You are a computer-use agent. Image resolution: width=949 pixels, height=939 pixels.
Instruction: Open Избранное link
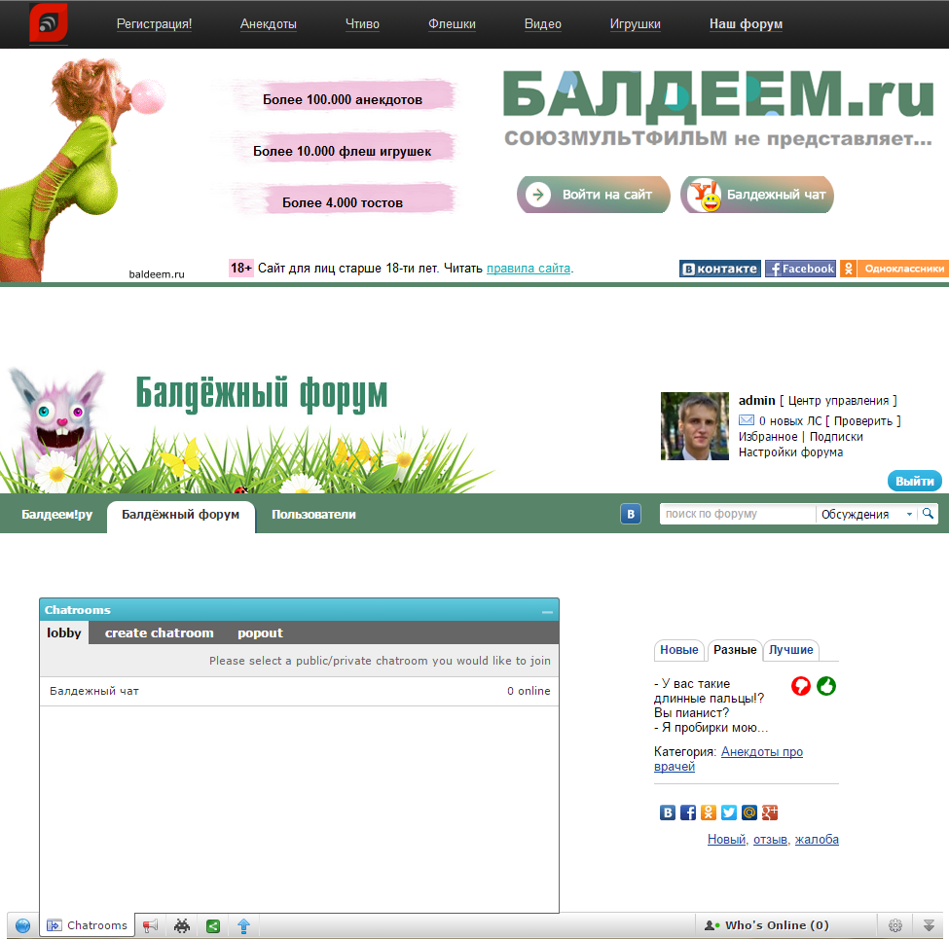[x=767, y=437]
